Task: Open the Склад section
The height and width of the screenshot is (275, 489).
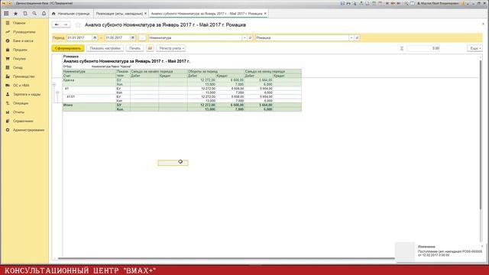Action: (18, 68)
